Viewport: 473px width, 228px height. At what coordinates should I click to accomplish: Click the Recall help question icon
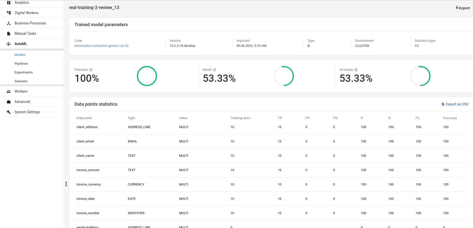pos(215,70)
